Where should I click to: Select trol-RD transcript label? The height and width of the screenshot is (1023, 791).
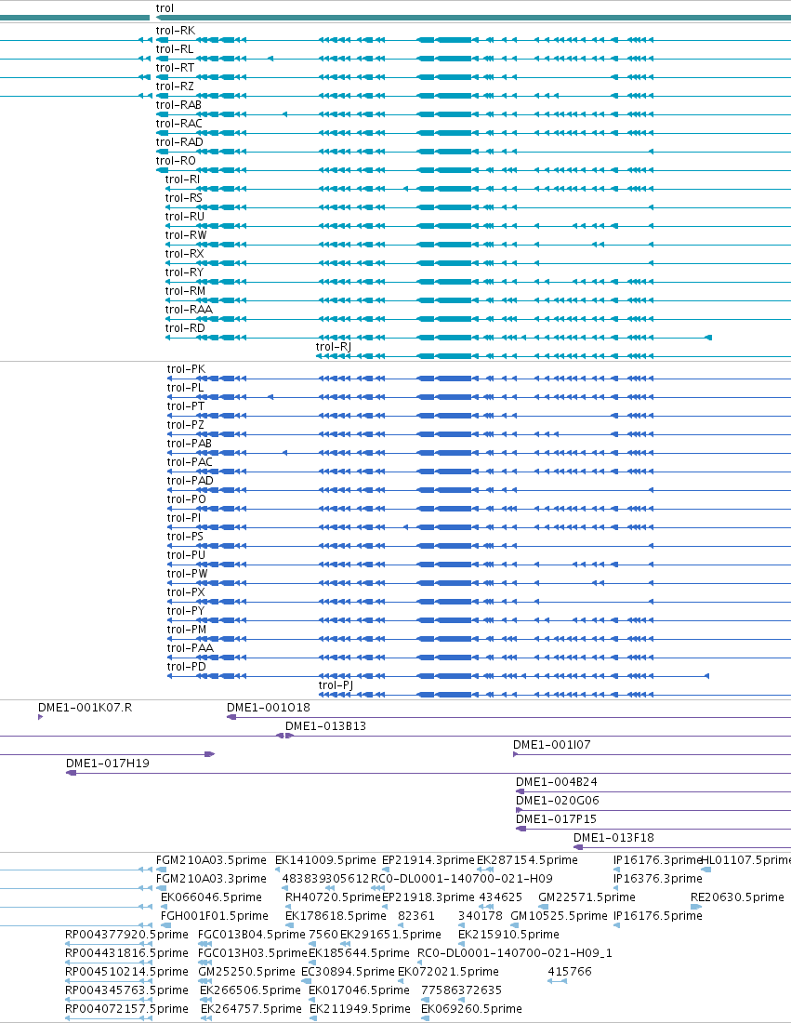(185, 328)
